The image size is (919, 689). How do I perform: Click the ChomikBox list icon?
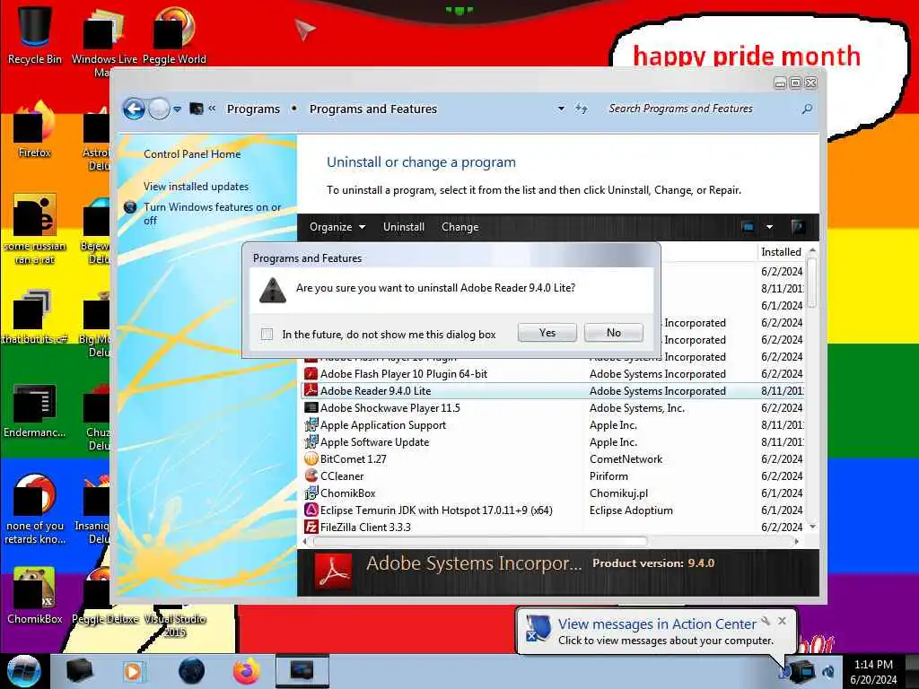[311, 493]
